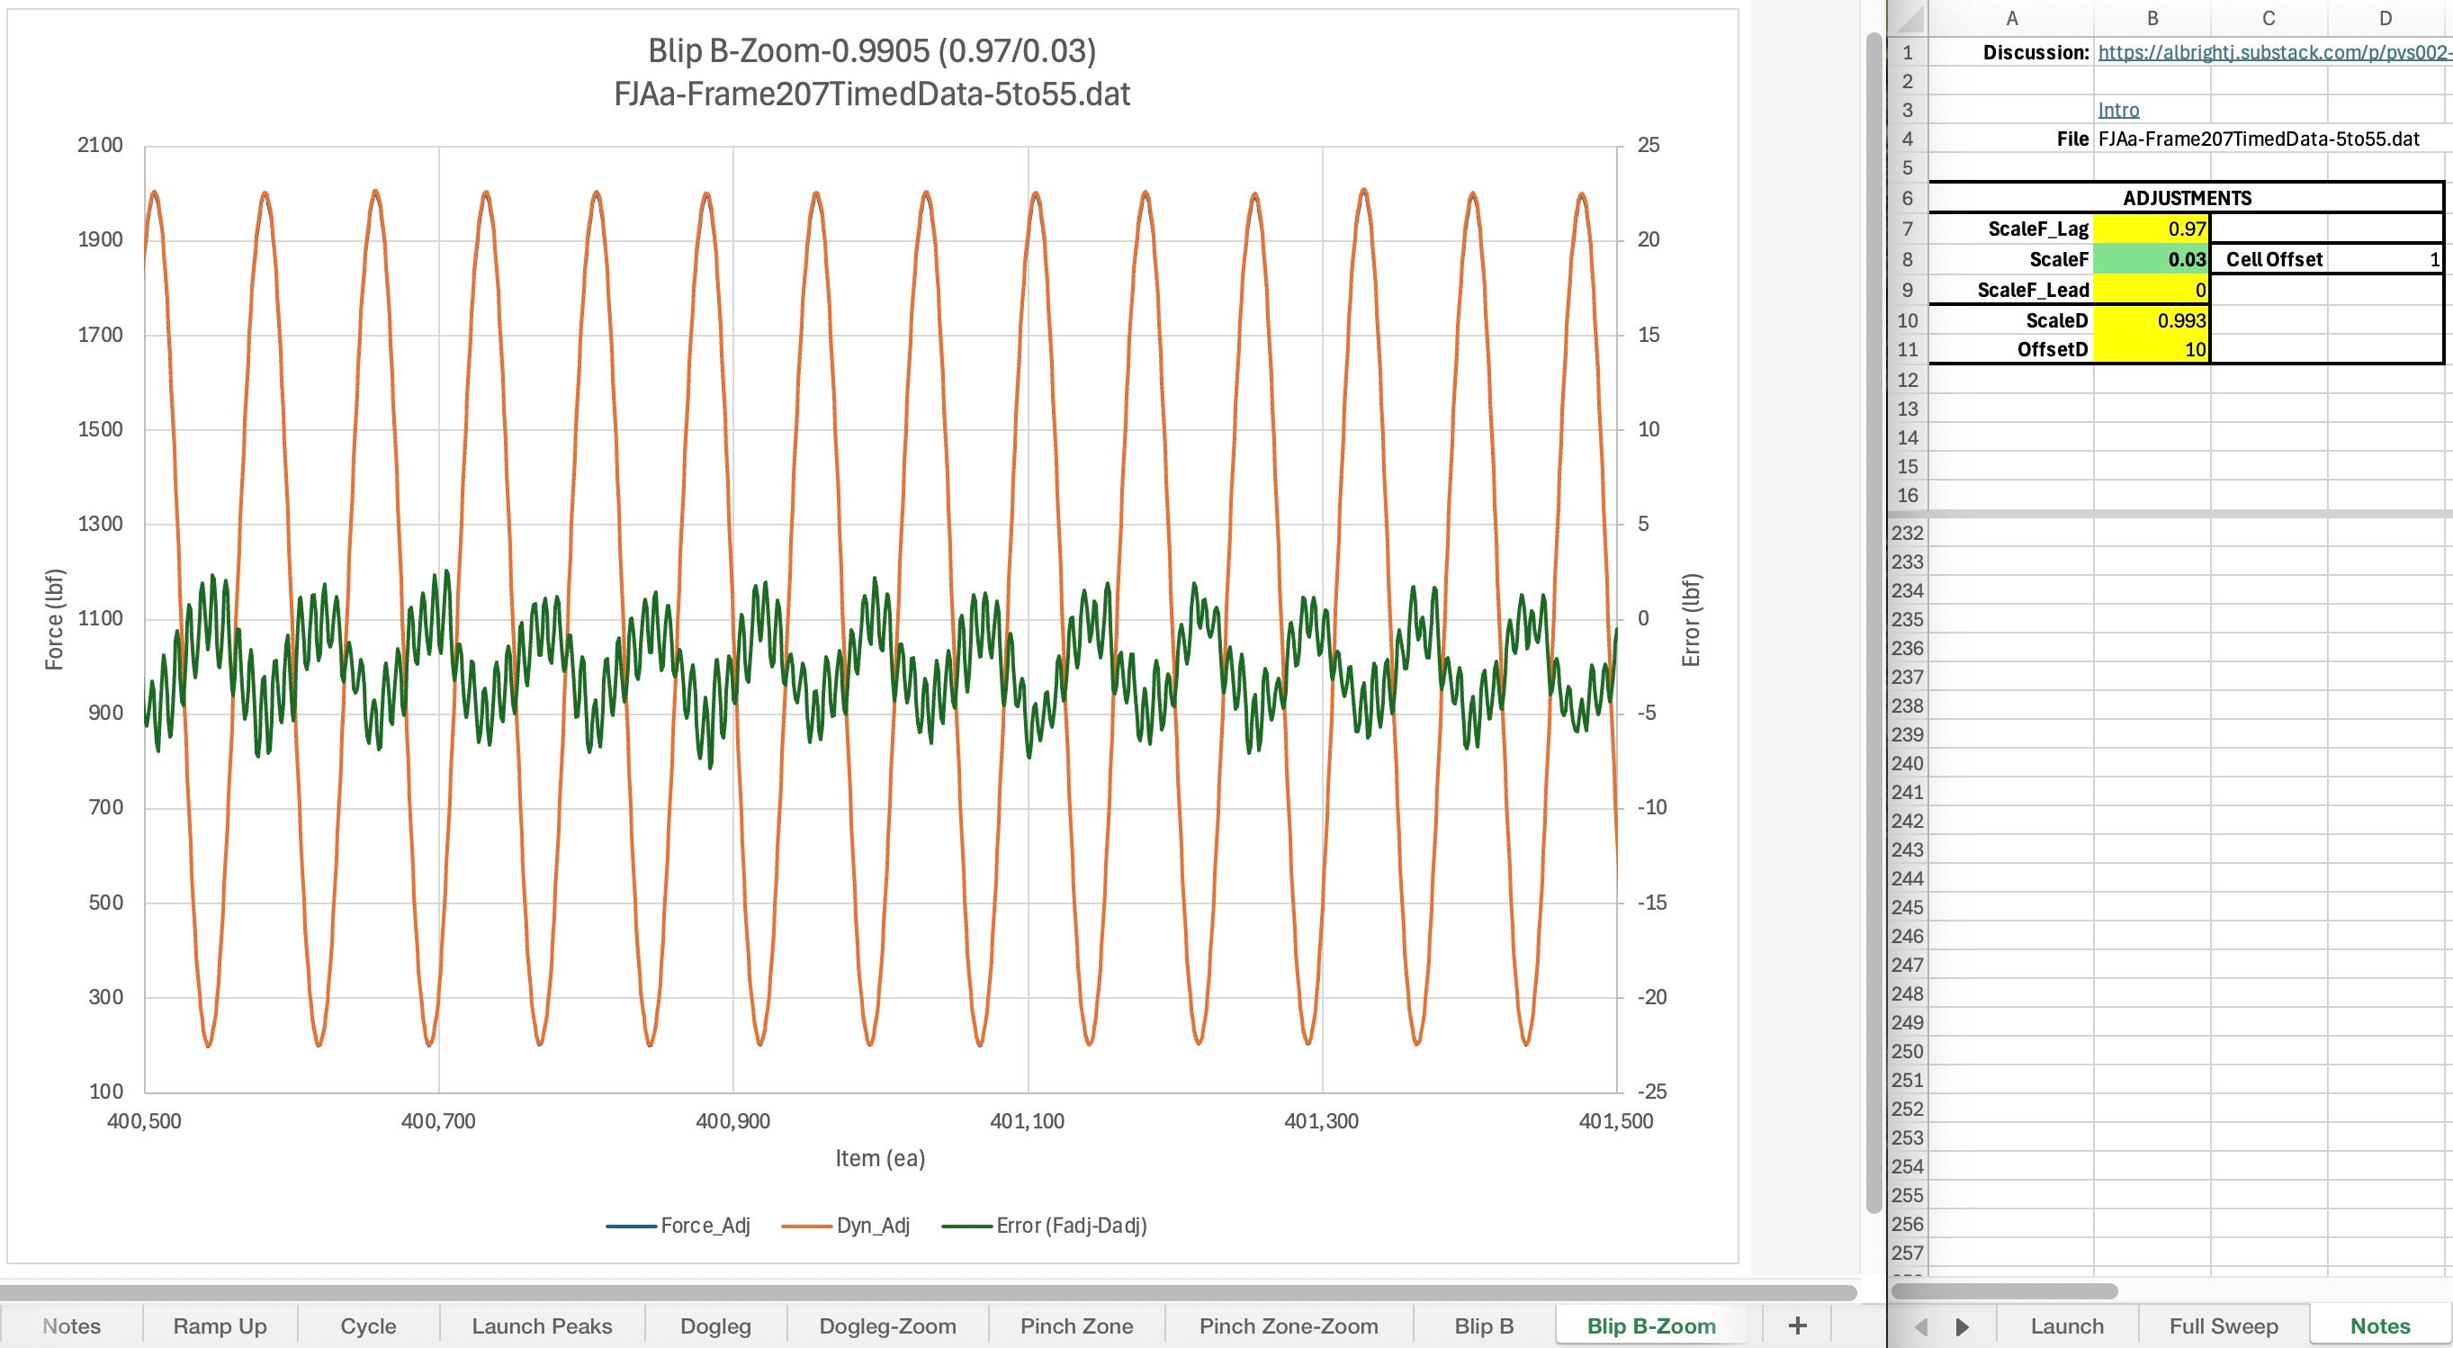Click the next sheet arrow in right pane
Screen dimensions: 2453x1348
[x=1963, y=1326]
